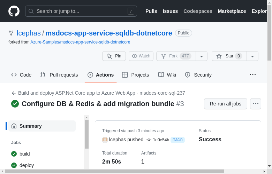
Task: Open the repository nav overflow menu
Action: pos(253,74)
